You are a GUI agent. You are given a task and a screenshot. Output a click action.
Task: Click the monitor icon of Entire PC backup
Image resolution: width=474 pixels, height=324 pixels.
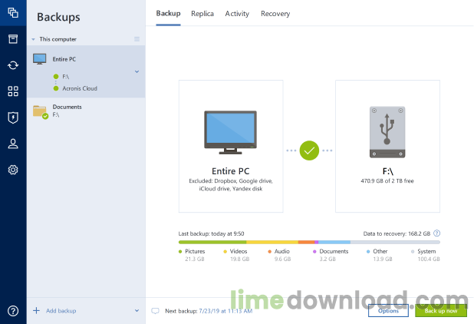40,59
